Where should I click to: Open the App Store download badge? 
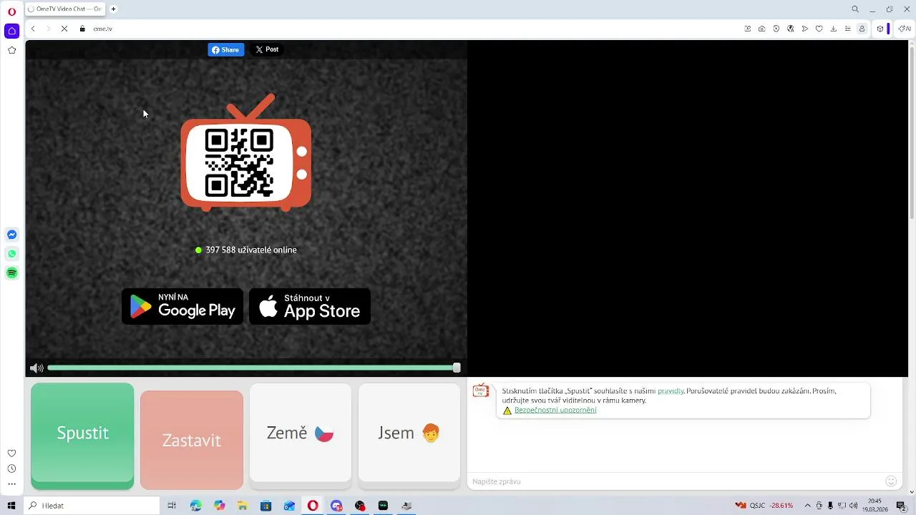[x=310, y=306]
